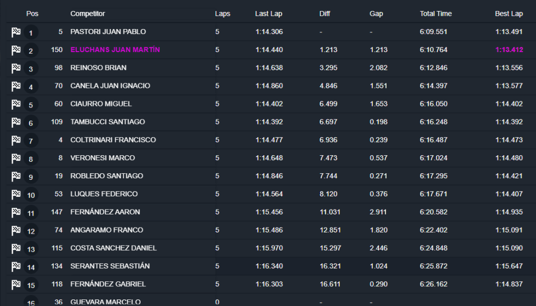Image resolution: width=536 pixels, height=306 pixels.
Task: Sort the table by Competitor header
Action: (87, 14)
